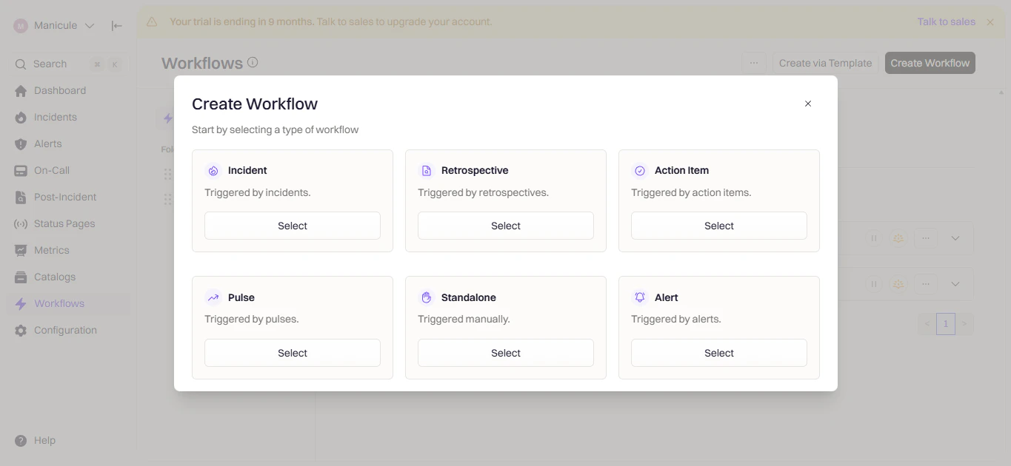
Task: Pause the second workflow in the list
Action: [x=874, y=283]
